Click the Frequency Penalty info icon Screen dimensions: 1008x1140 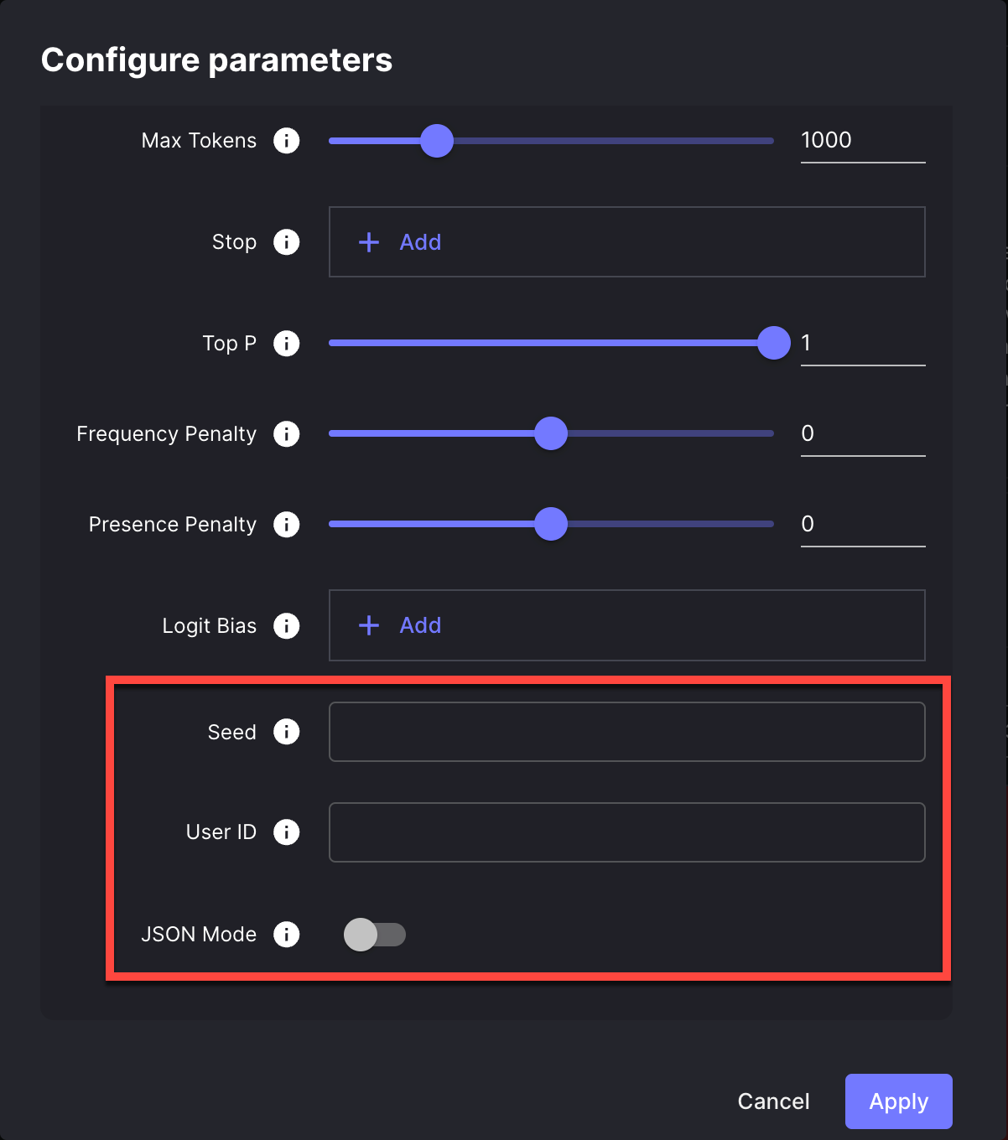286,433
